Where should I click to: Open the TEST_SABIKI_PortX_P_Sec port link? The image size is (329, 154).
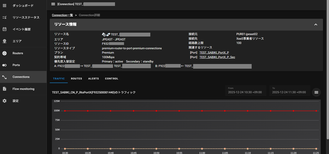(217, 57)
